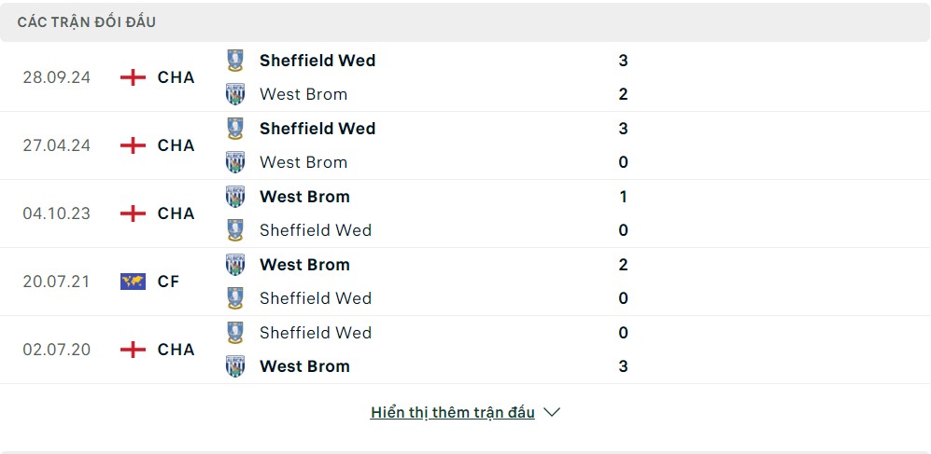Click Sheffield Wed name in 04.10.23 match
The image size is (931, 454).
tap(316, 230)
